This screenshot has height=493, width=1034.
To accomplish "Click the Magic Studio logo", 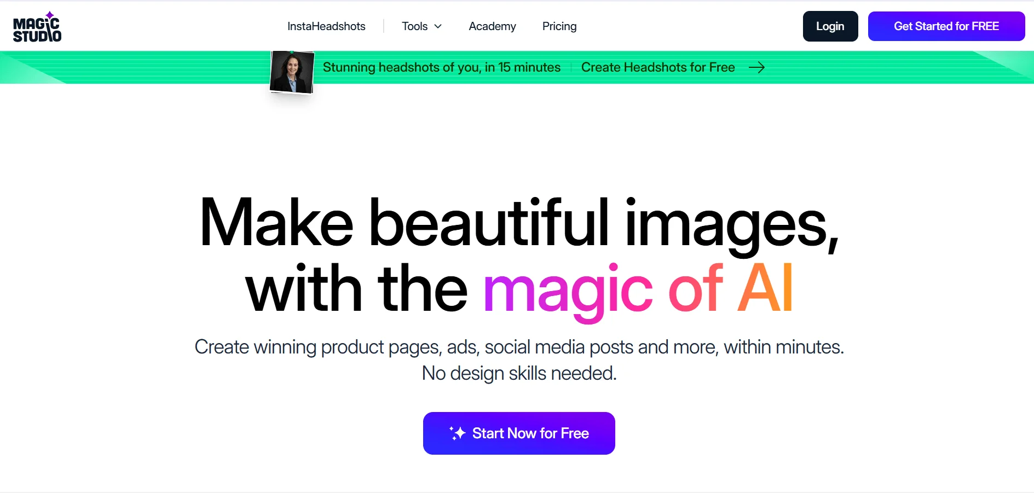I will [x=37, y=27].
